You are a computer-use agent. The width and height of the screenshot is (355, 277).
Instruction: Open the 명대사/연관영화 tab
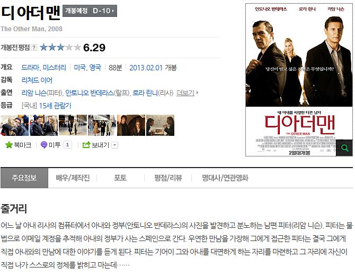[225, 178]
